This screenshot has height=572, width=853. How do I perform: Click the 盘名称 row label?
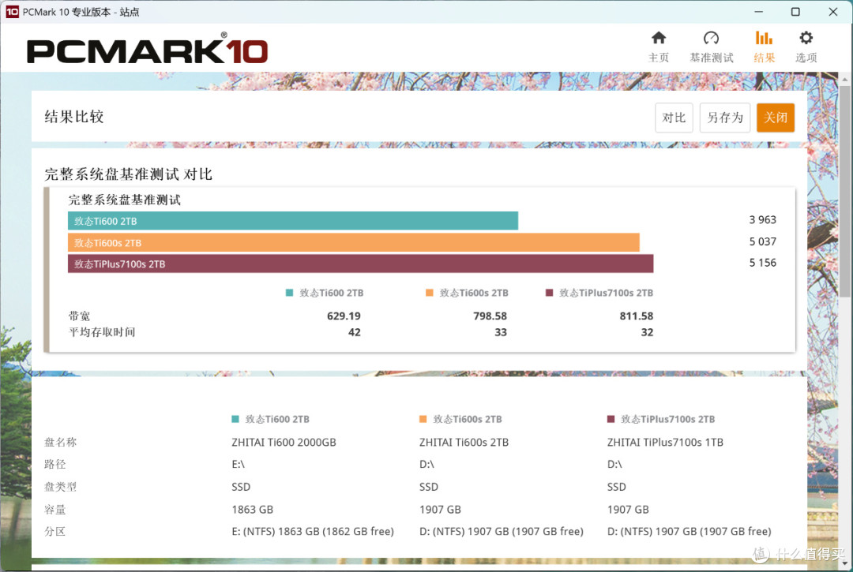[60, 442]
